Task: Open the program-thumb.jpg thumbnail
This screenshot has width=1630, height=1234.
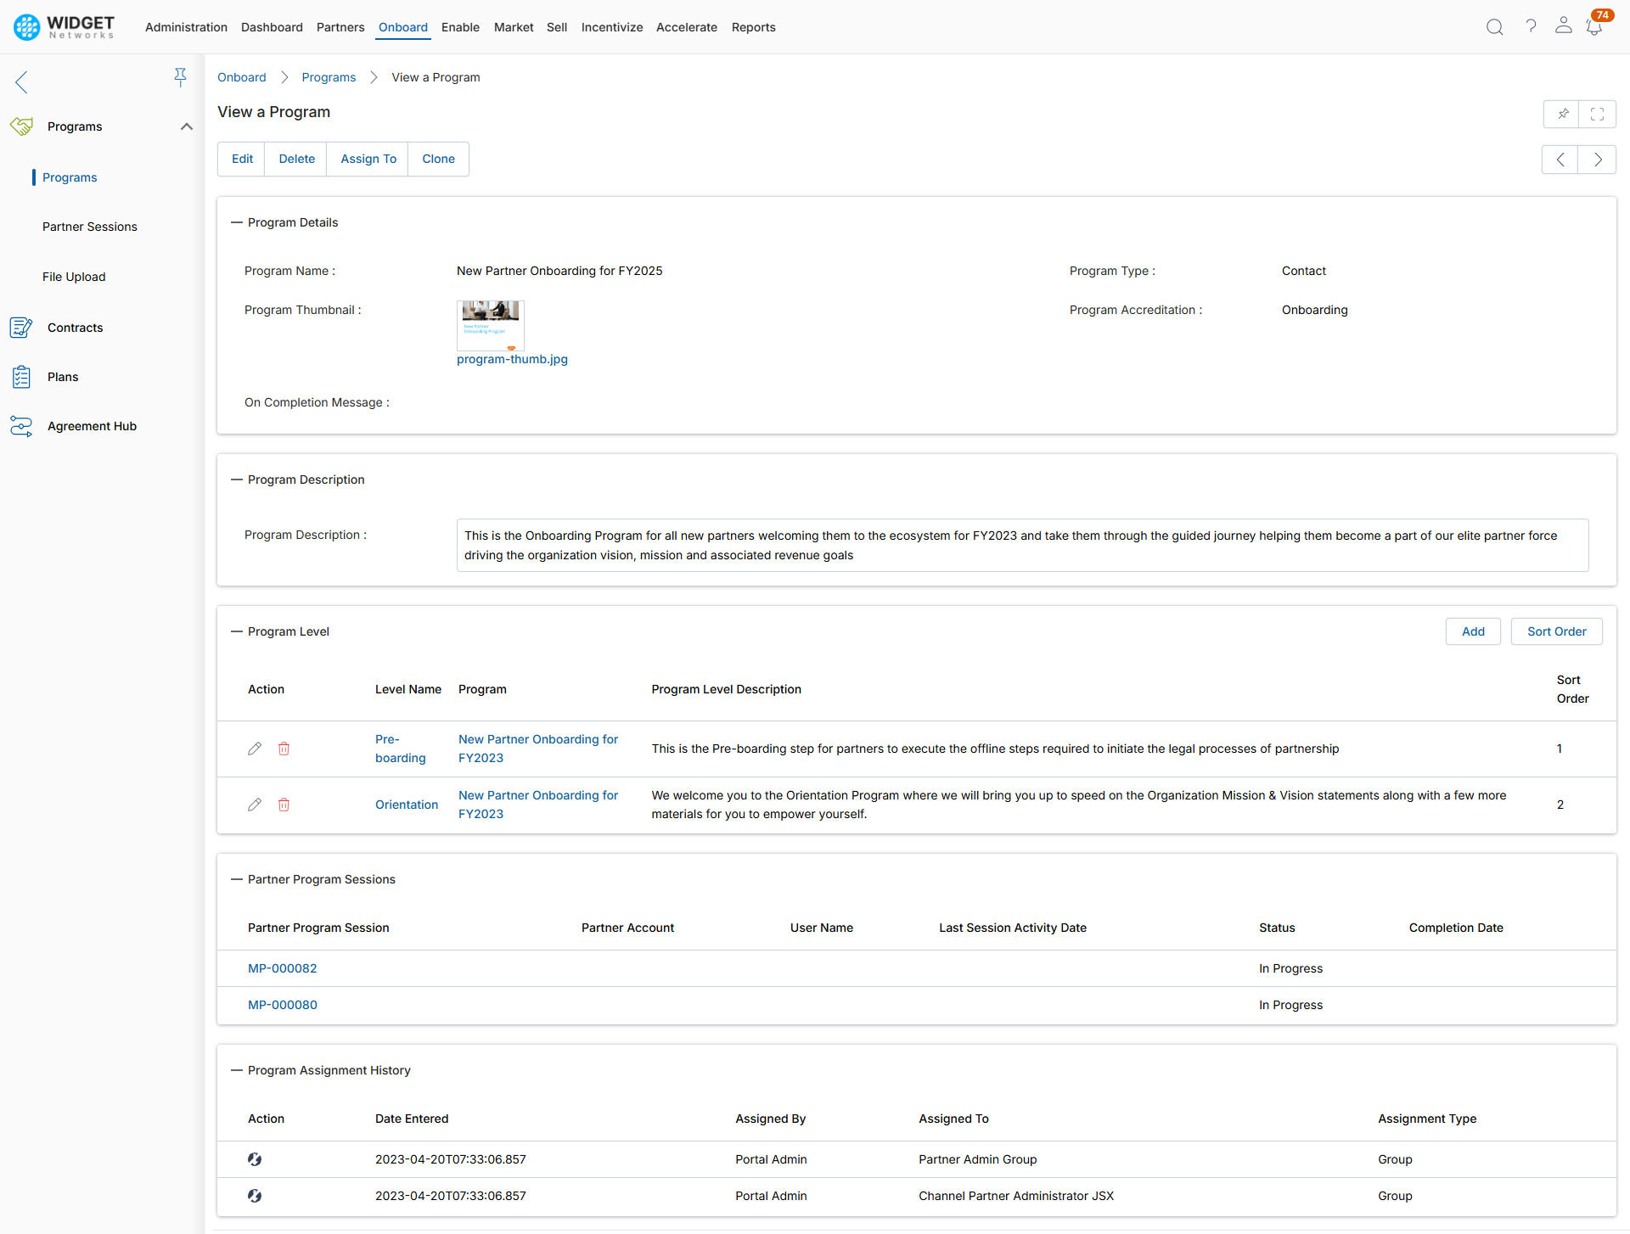Action: [x=491, y=325]
